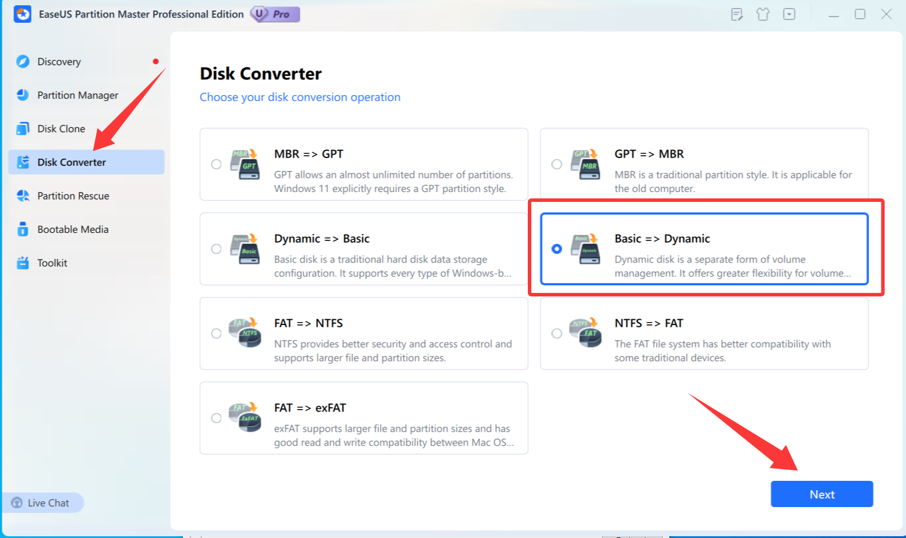This screenshot has height=538, width=906.
Task: Click the GPT to MBR disk icon
Action: (x=586, y=164)
